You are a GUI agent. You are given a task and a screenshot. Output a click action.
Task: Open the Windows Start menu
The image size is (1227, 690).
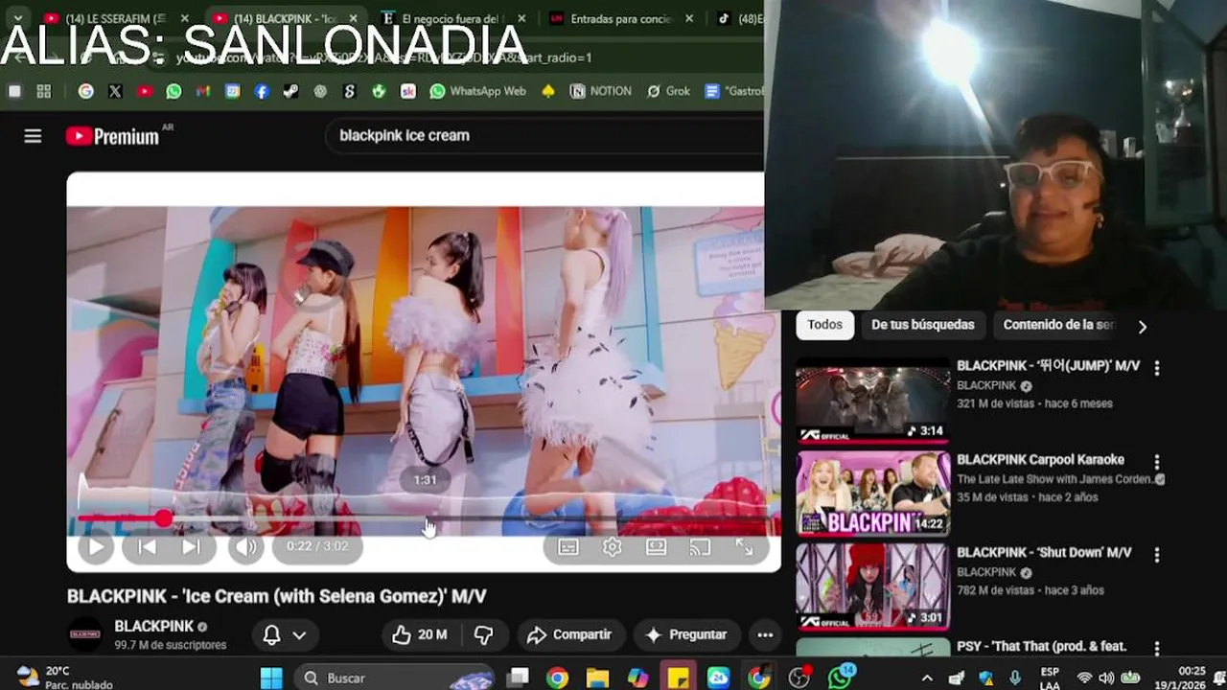271,678
